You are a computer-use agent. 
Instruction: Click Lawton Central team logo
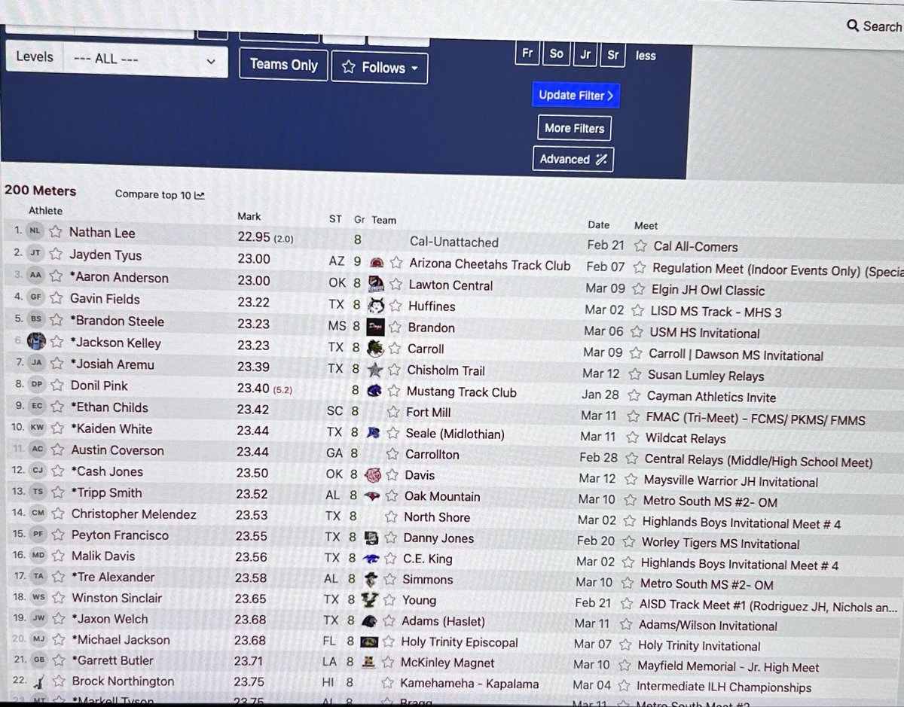coord(377,285)
